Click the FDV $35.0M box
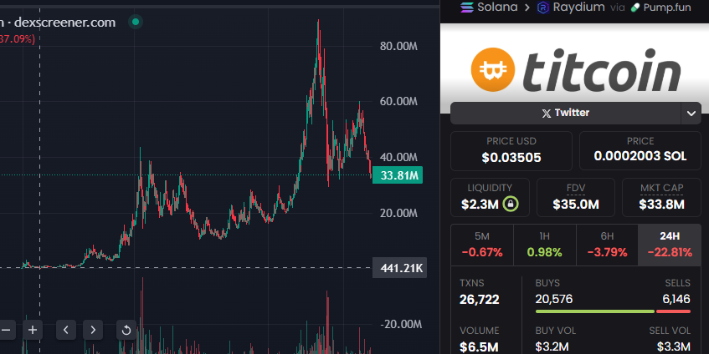The image size is (709, 354). click(576, 198)
